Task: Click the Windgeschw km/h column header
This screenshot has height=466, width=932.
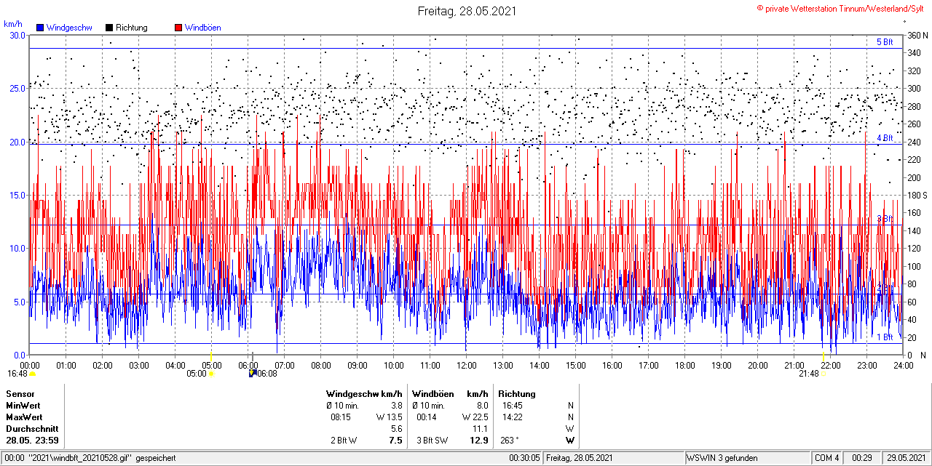Action: pyautogui.click(x=364, y=394)
